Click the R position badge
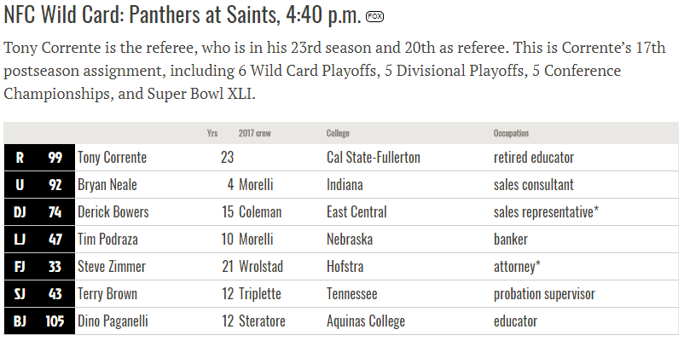This screenshot has width=684, height=341. (x=20, y=158)
